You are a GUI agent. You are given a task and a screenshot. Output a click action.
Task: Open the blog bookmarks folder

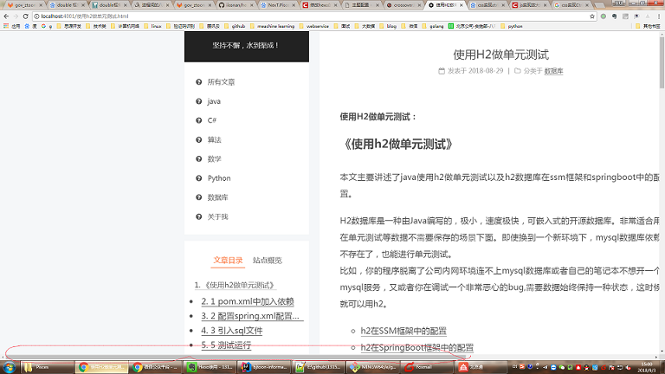tap(388, 26)
